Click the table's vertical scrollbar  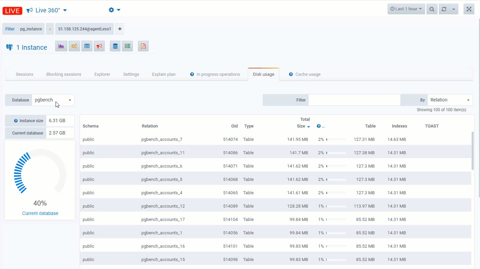(473, 150)
